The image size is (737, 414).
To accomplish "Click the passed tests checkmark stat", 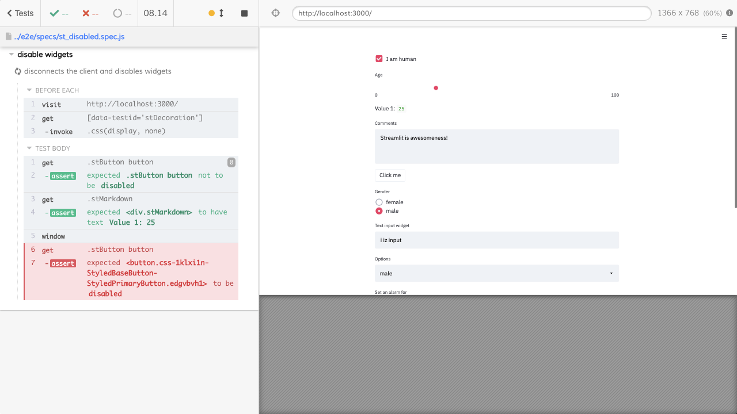I will click(x=56, y=12).
